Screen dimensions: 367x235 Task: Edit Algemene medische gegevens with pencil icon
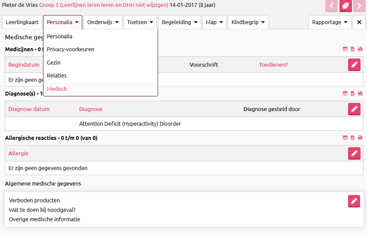coord(354,201)
